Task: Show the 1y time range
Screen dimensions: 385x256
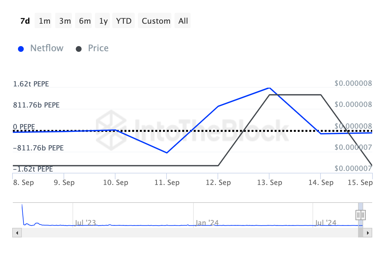Action: (103, 21)
